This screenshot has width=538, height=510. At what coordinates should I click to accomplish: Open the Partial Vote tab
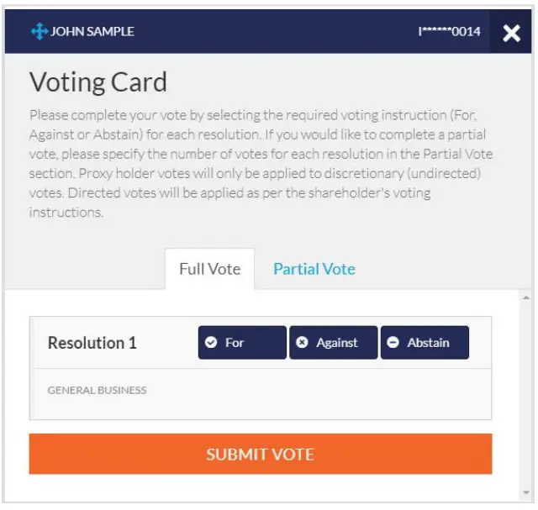pyautogui.click(x=314, y=269)
